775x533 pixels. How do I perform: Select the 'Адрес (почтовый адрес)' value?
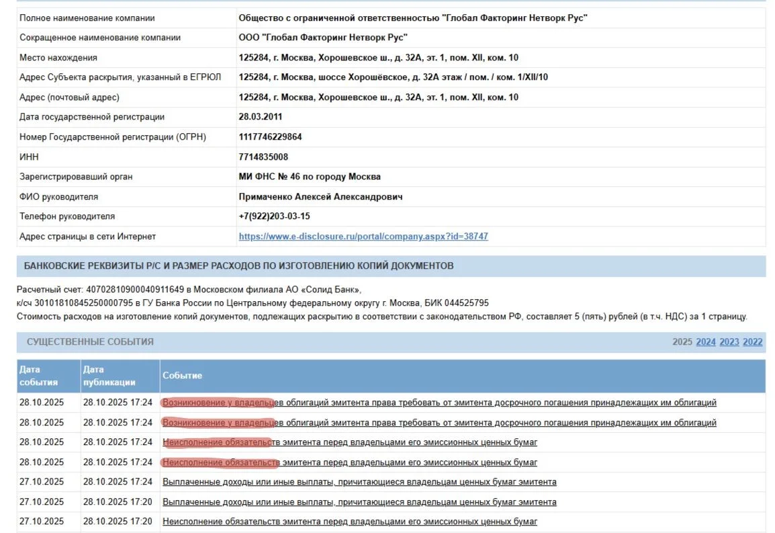379,97
